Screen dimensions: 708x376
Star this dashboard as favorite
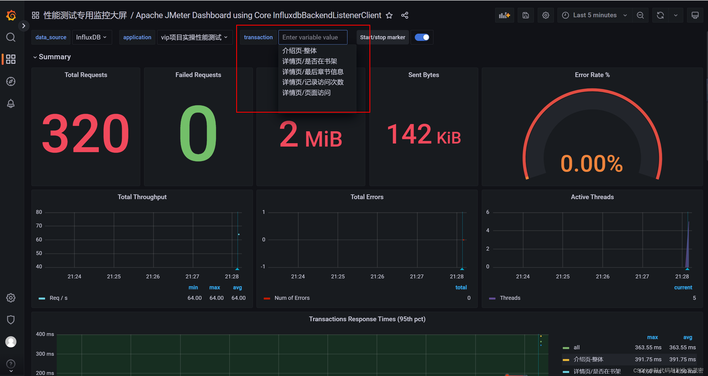389,15
